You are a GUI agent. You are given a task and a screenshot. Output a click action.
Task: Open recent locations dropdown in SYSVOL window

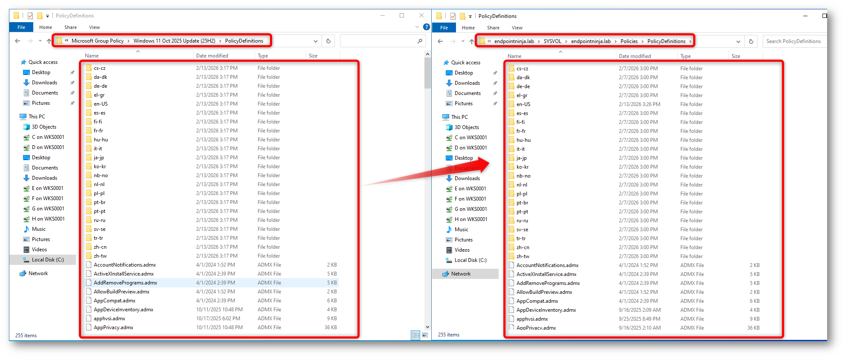463,41
